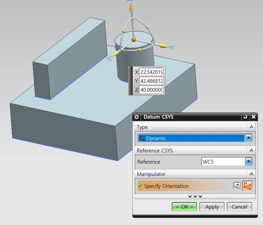Viewport: 263px width, 225px height.
Task: Cancel the Datum CSYS dialog
Action: click(x=239, y=206)
